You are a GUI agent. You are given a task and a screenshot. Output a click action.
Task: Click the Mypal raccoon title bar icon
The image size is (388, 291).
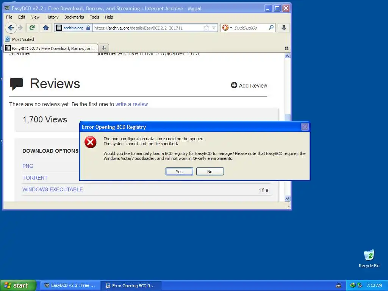tap(7, 8)
